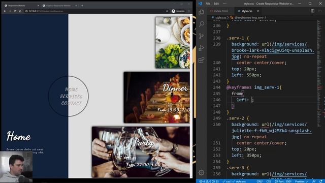Click the browser Back button

click(x=5, y=11)
